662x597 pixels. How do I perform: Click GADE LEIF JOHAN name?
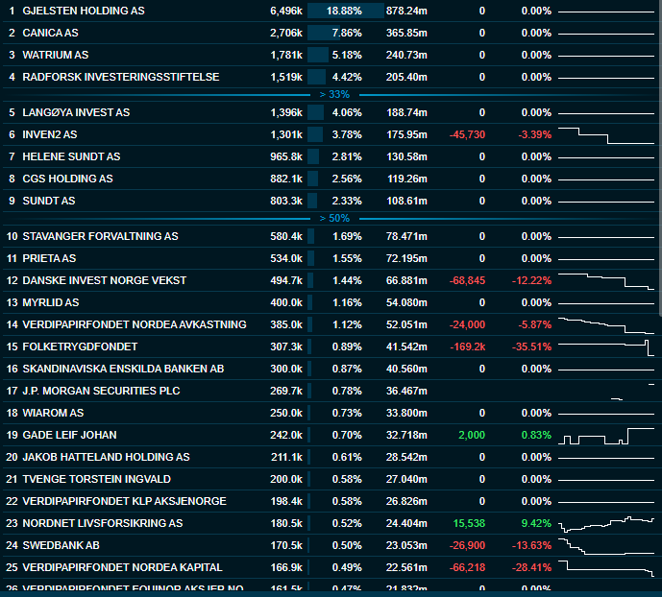click(69, 435)
